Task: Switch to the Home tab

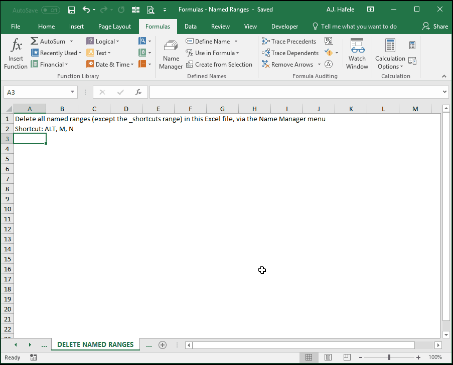Action: coord(46,27)
